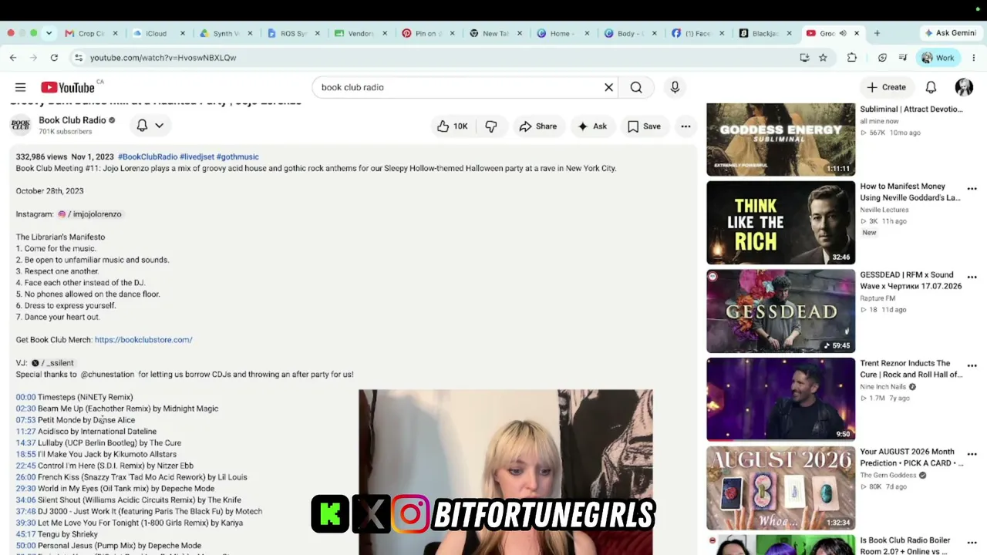Open the _ssilent VJ profile link
987x555 pixels.
tap(52, 363)
